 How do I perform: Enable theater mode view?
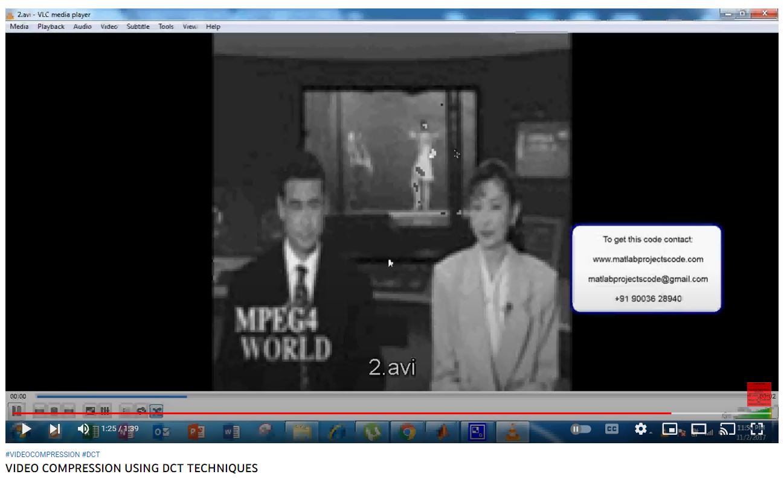698,429
